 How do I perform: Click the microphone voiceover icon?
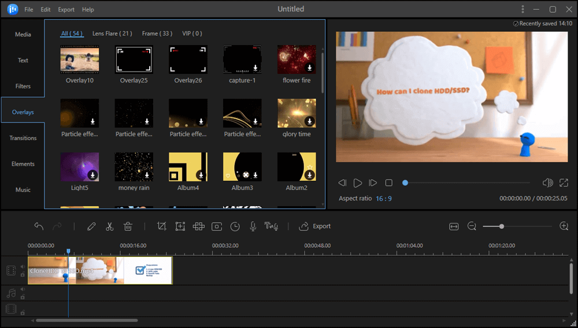tap(253, 226)
